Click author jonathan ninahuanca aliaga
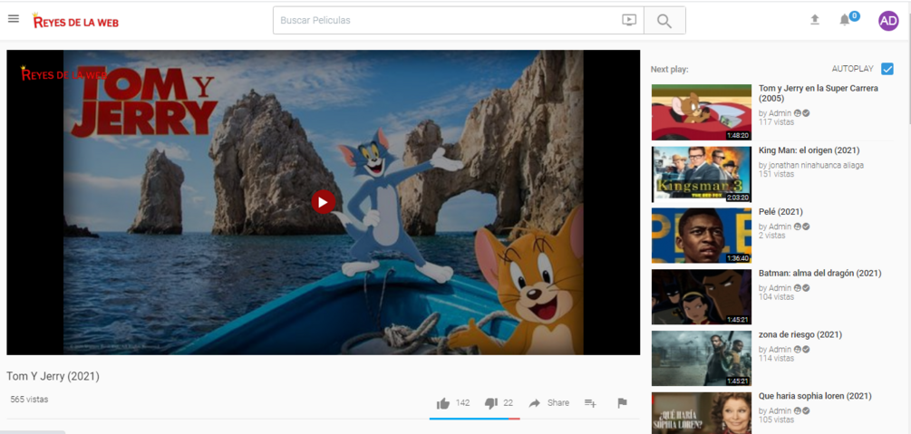Screen dimensions: 911x434 pos(817,165)
